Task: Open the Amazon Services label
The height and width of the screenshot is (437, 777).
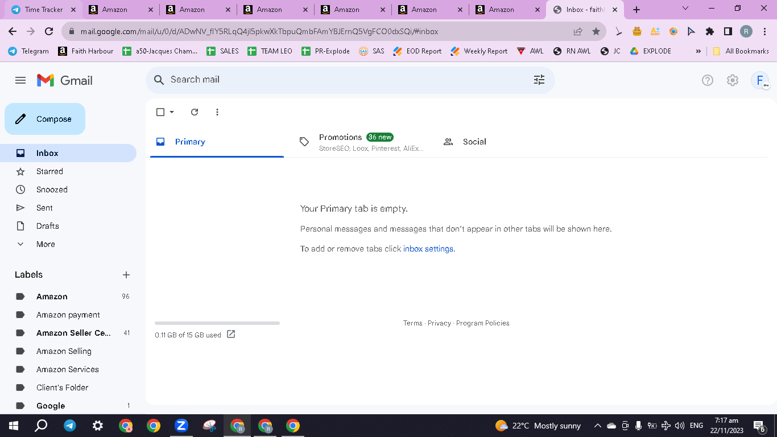Action: point(68,369)
